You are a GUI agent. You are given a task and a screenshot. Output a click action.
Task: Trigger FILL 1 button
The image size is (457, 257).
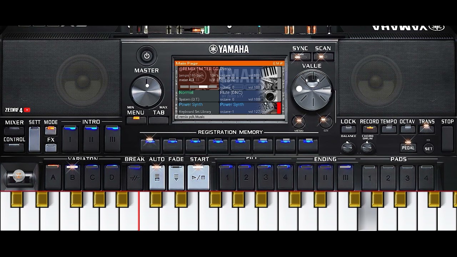click(227, 177)
